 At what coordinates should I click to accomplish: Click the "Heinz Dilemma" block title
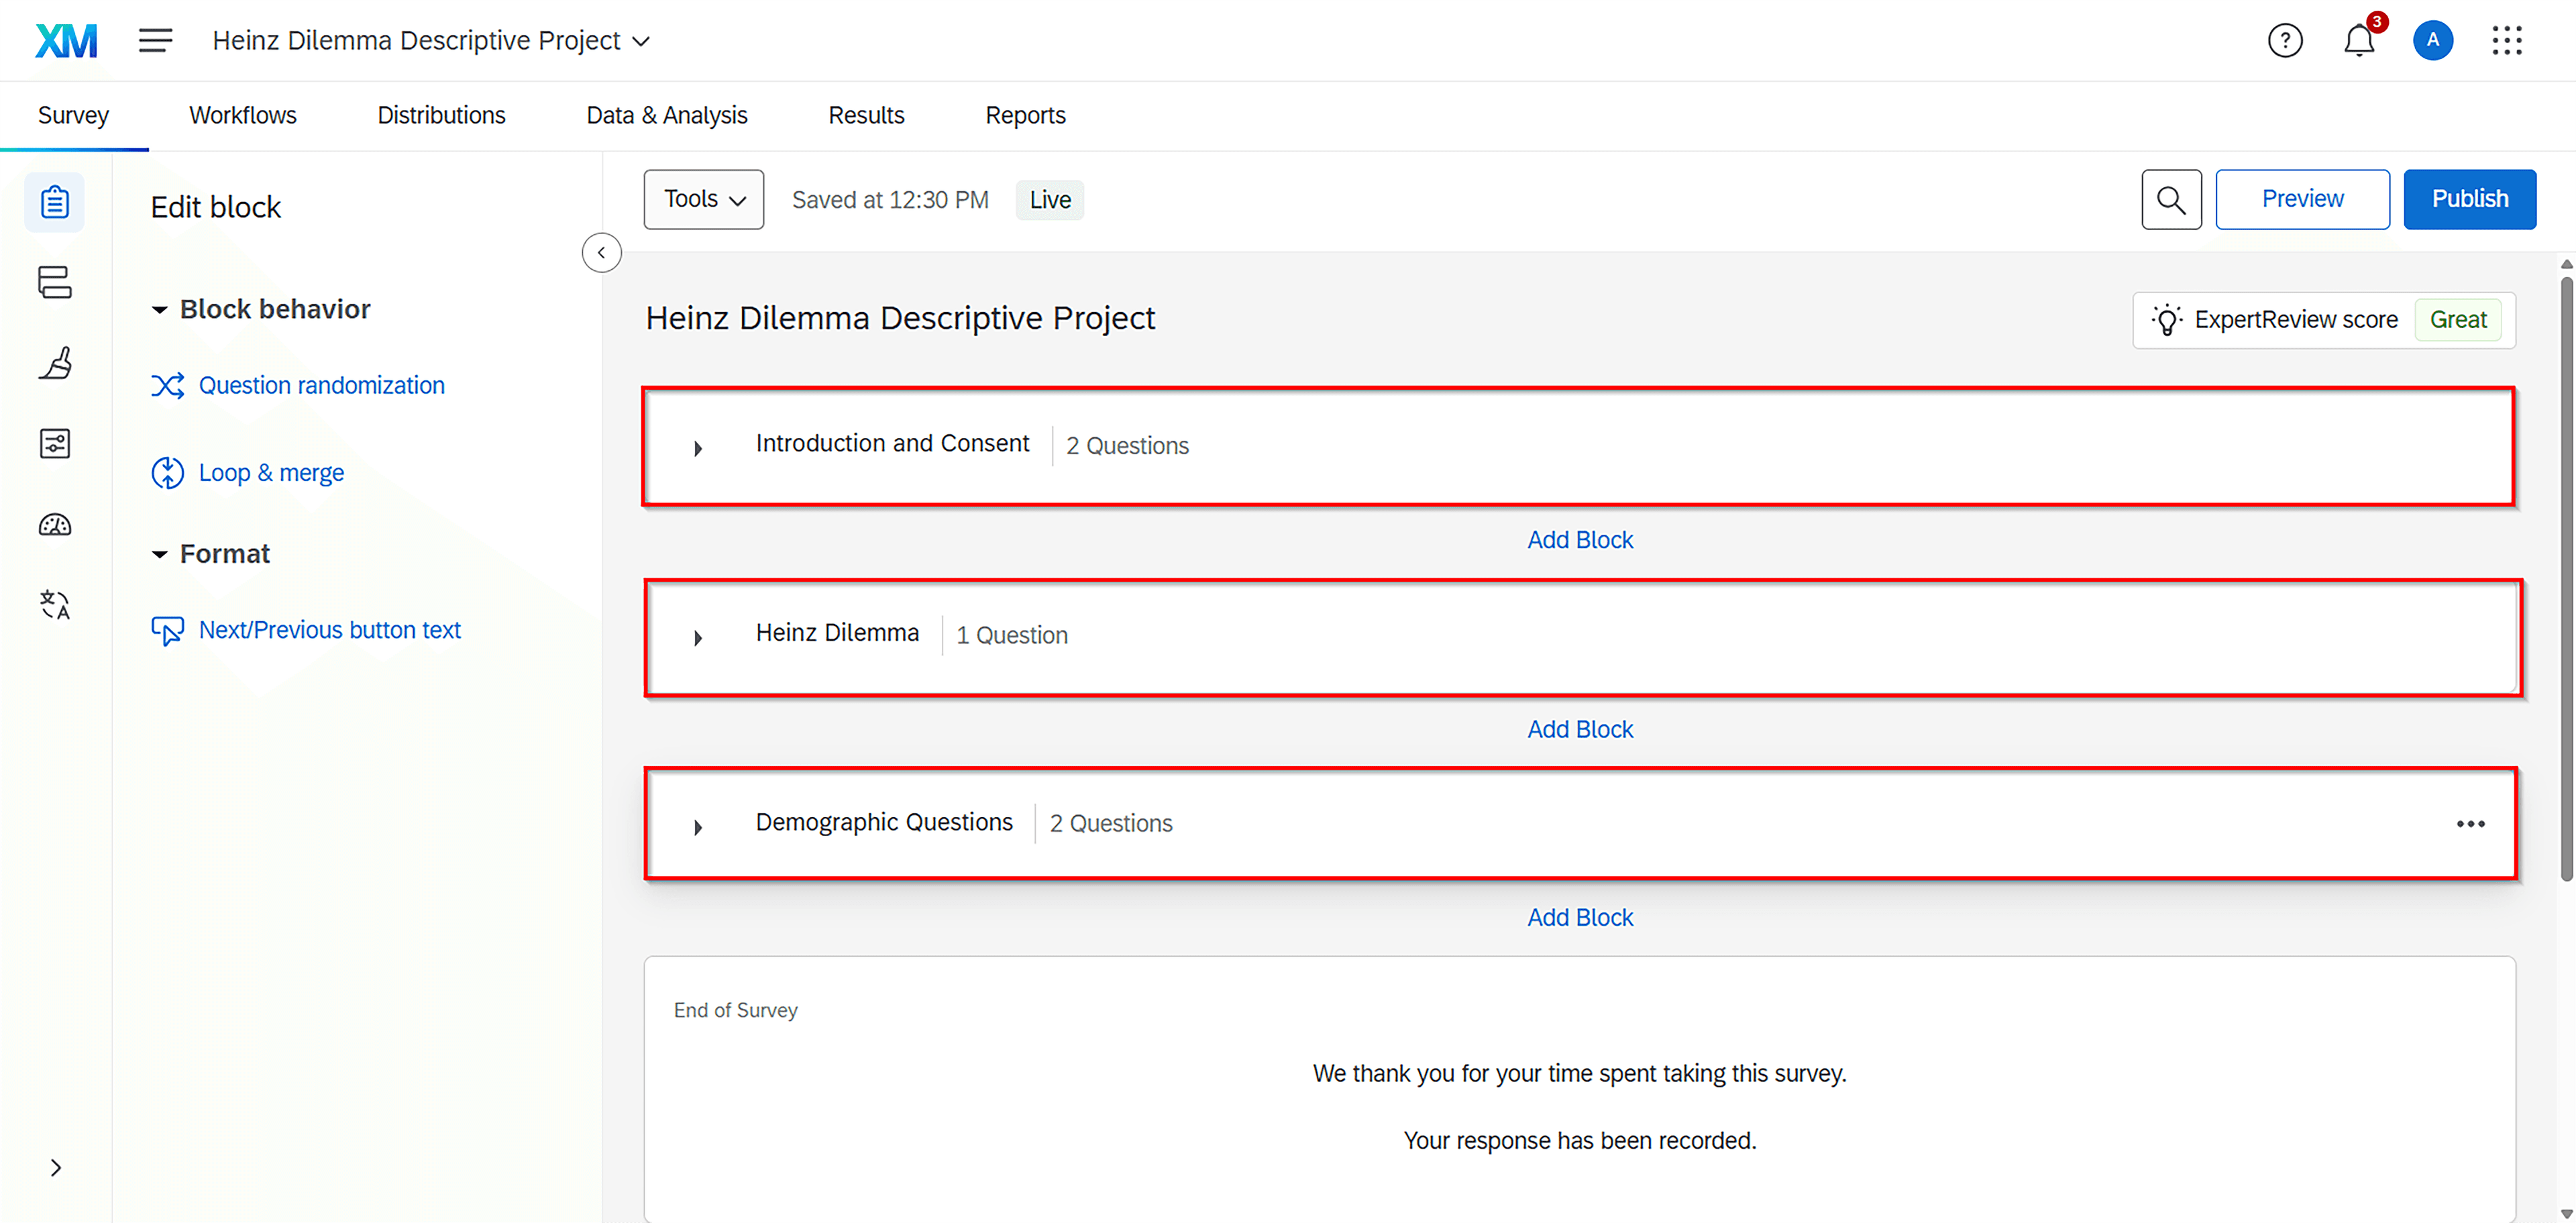[837, 633]
